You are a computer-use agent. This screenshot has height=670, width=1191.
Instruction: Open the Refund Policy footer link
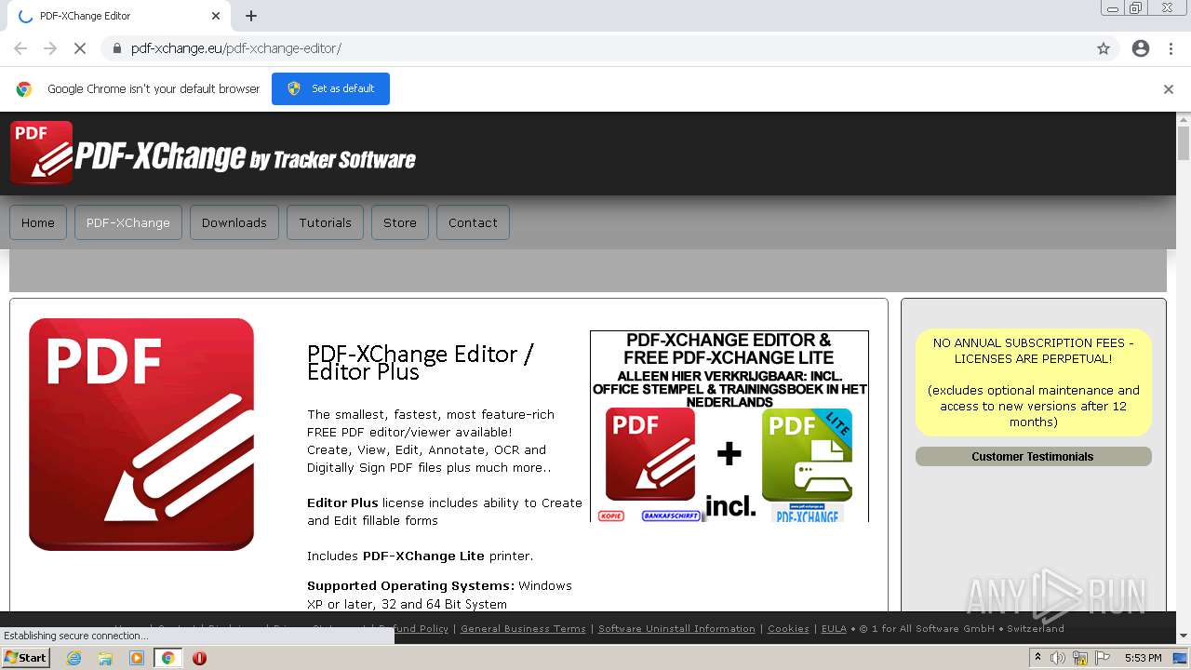pos(413,628)
